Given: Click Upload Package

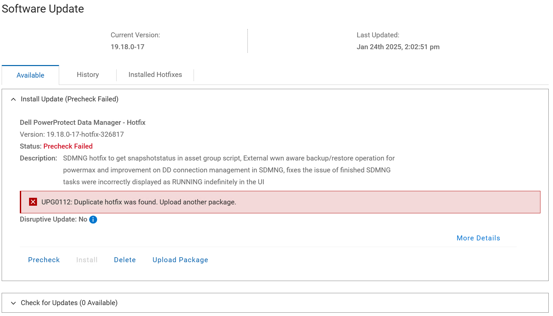Looking at the screenshot, I should (180, 260).
